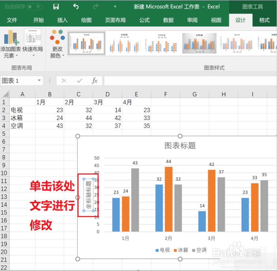Select the 设计 chart tools tab

tap(241, 20)
